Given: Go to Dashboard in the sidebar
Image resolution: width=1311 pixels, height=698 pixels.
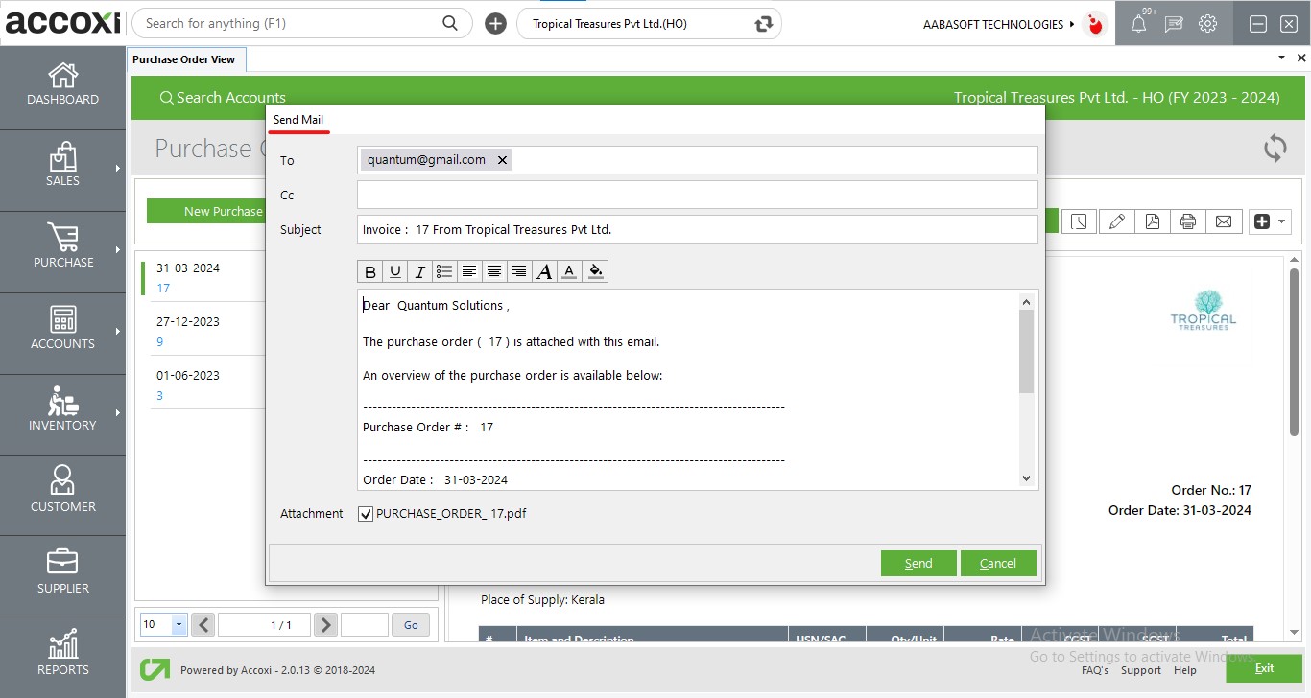Looking at the screenshot, I should click(63, 85).
